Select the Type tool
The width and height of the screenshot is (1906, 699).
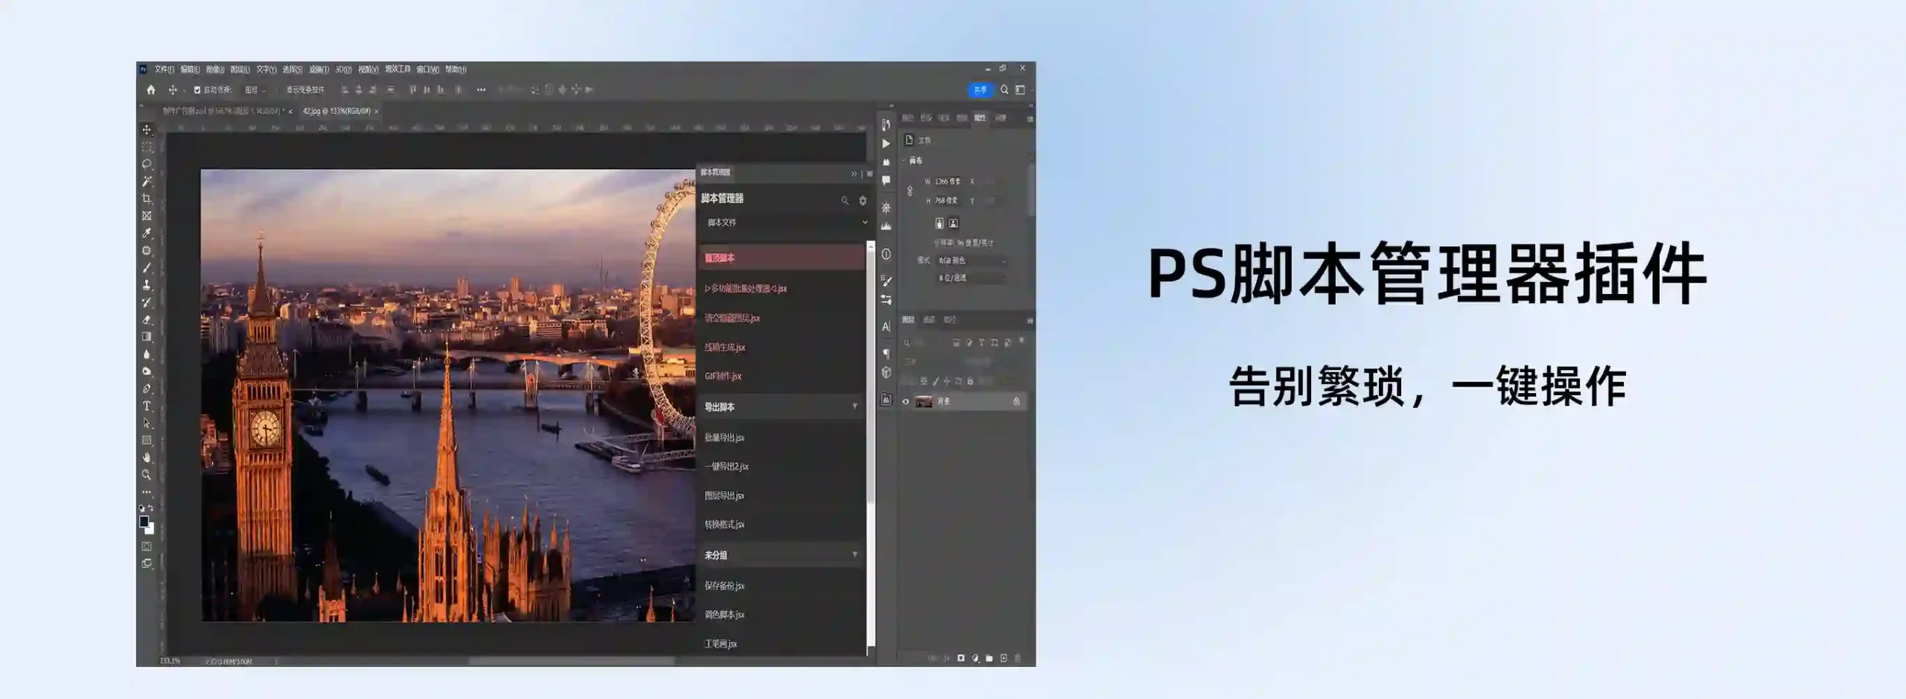point(147,405)
